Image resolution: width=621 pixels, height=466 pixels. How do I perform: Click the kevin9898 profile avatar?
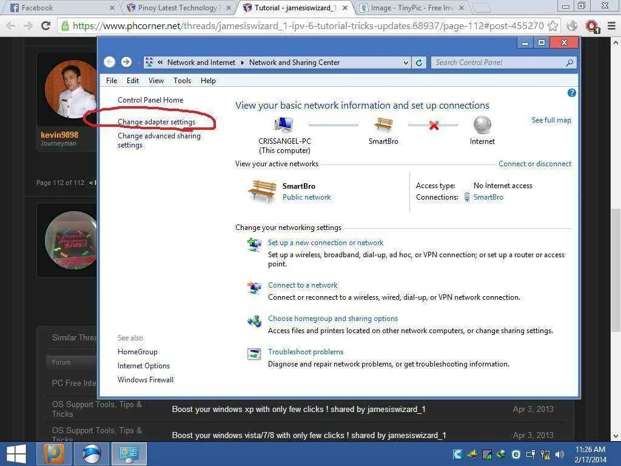point(70,89)
